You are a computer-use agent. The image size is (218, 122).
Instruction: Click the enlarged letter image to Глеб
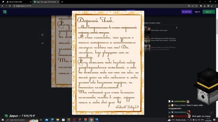[x=108, y=63]
